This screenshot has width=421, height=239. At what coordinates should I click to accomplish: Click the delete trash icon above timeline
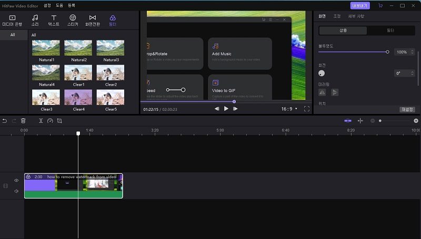[23, 121]
